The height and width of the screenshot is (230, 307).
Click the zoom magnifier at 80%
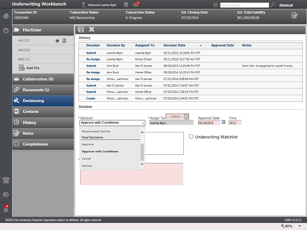pyautogui.click(x=283, y=226)
